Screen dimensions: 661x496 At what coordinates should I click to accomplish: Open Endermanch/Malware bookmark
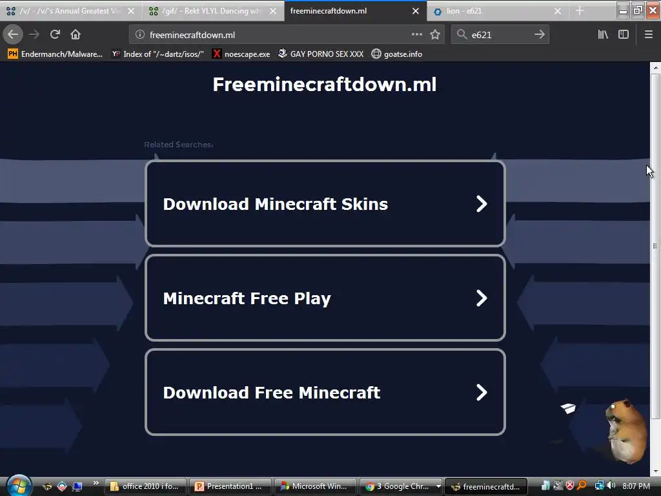coord(56,54)
